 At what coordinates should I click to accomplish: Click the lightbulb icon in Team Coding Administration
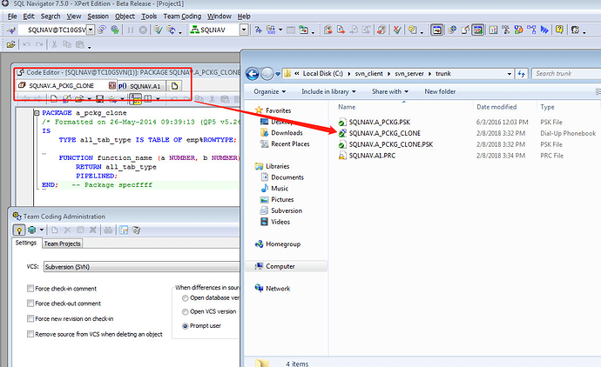pyautogui.click(x=19, y=230)
